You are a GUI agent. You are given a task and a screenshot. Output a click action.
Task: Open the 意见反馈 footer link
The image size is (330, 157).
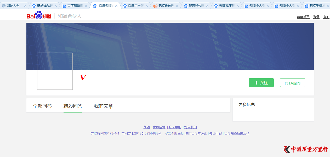point(159,127)
